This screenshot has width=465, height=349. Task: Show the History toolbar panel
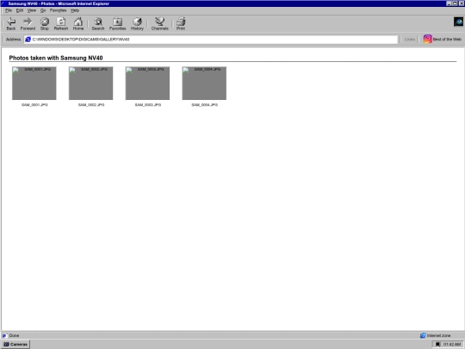point(137,24)
